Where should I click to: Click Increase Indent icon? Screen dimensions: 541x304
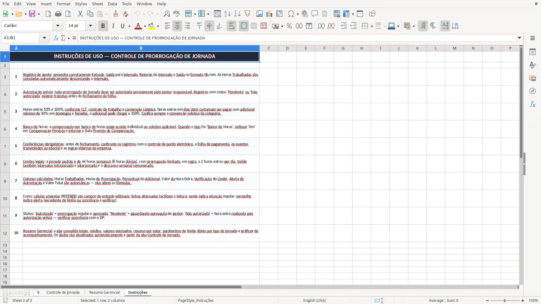click(344, 26)
